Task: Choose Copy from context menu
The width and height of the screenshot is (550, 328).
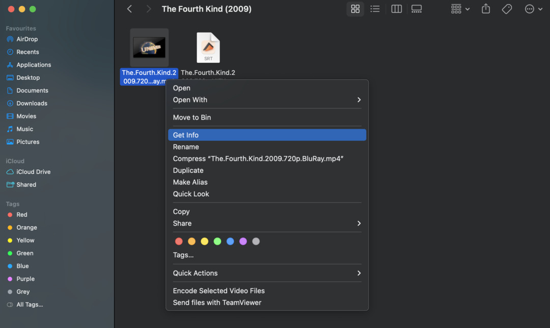Action: [267, 212]
